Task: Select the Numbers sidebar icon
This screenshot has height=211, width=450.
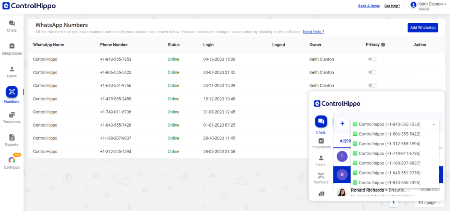Action: coord(12,92)
